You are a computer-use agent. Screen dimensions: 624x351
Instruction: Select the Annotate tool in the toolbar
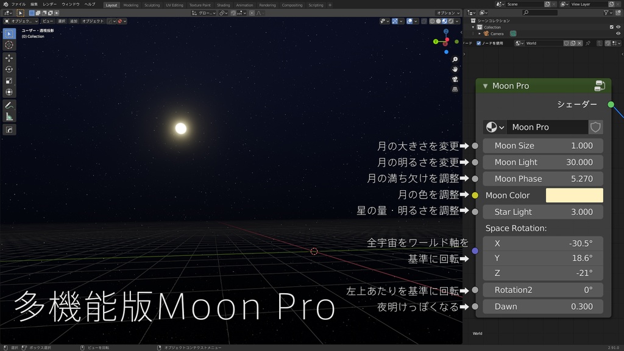coord(9,104)
